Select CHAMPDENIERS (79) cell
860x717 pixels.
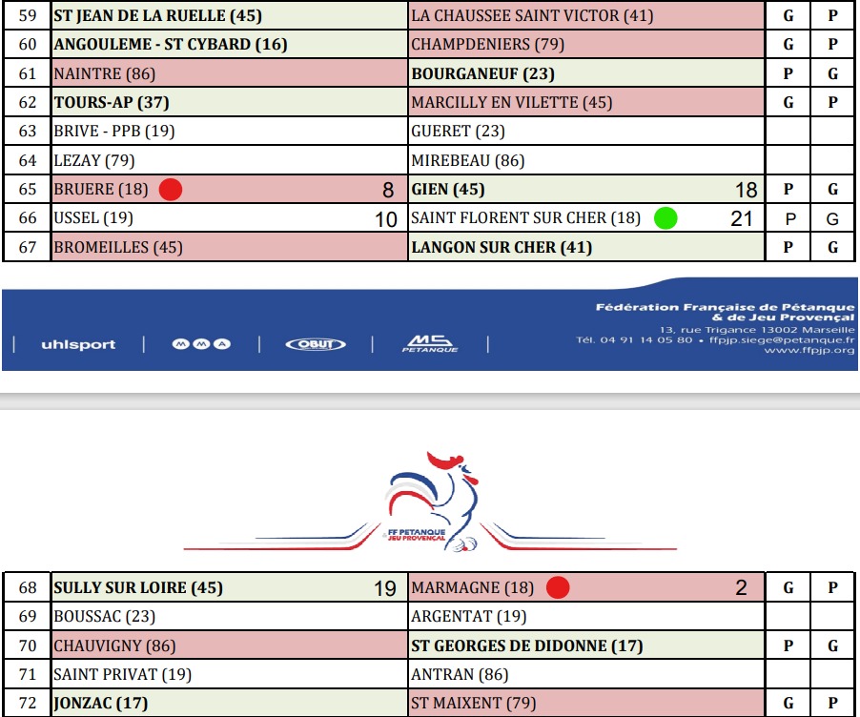coord(586,44)
